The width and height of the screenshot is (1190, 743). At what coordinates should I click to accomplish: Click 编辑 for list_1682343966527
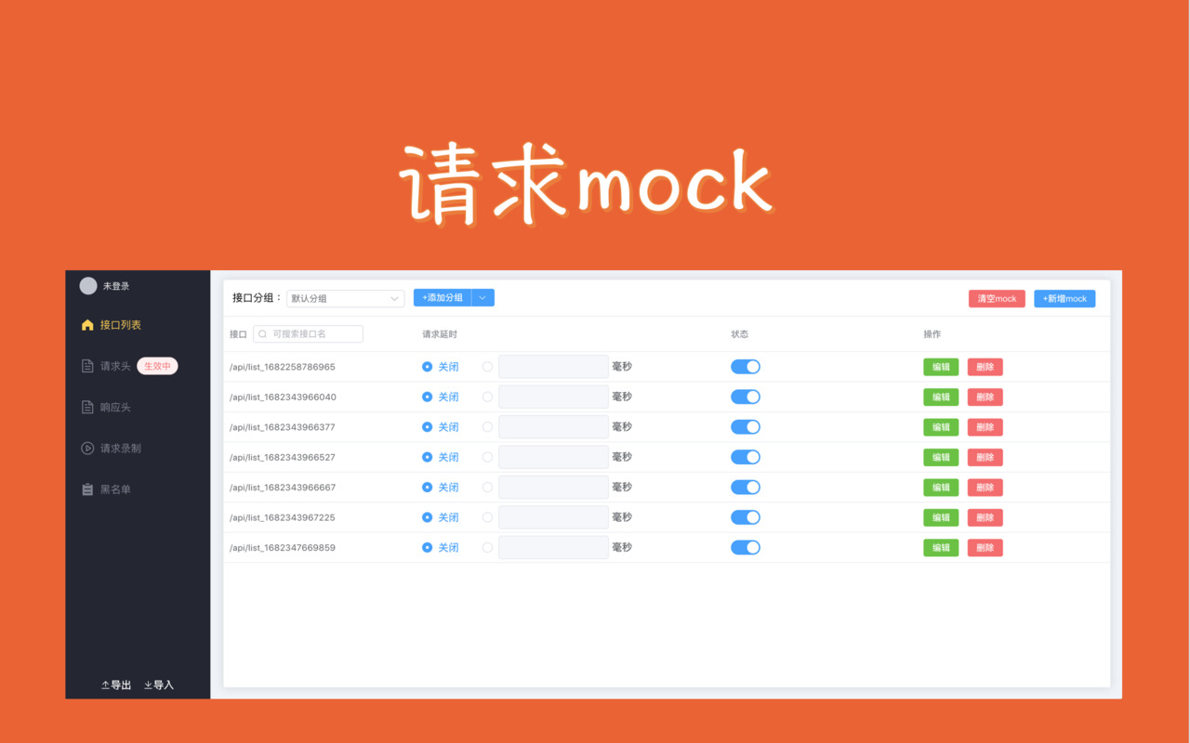click(x=941, y=457)
